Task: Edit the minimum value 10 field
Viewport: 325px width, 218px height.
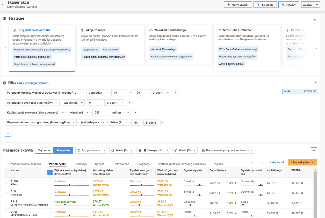Action: coord(119,93)
